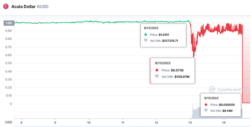Click the 0.50 price level label
251x127 pixels.
click(9, 63)
